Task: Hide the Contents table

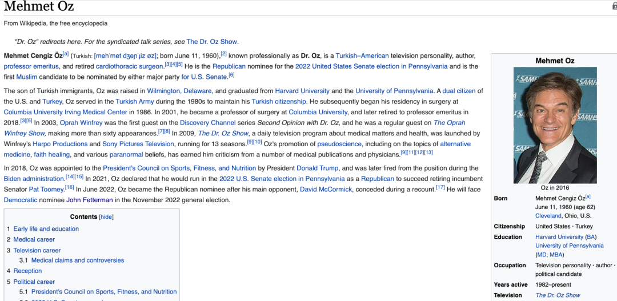Action: click(x=106, y=217)
